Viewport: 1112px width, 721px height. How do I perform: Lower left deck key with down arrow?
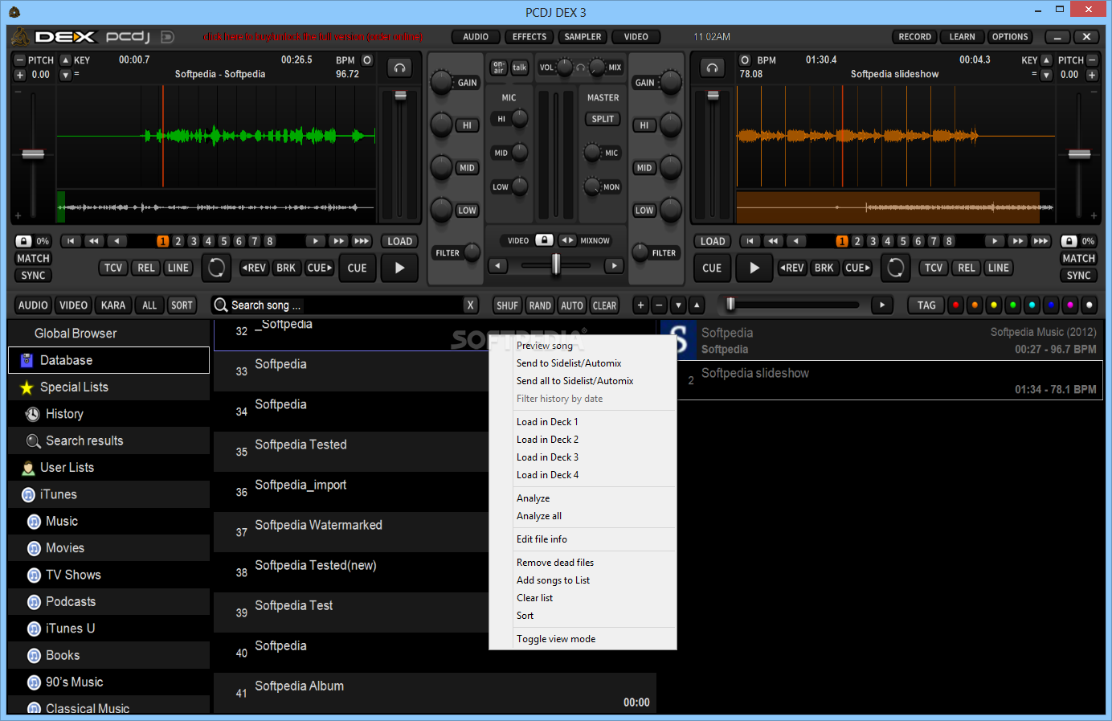click(x=66, y=75)
